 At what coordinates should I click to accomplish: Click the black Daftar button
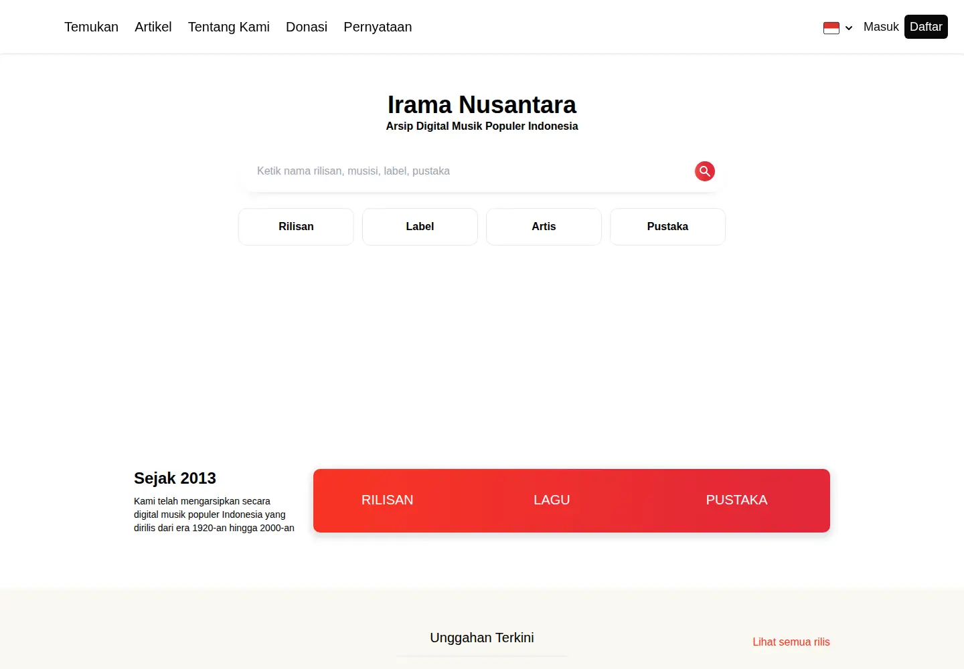[926, 27]
